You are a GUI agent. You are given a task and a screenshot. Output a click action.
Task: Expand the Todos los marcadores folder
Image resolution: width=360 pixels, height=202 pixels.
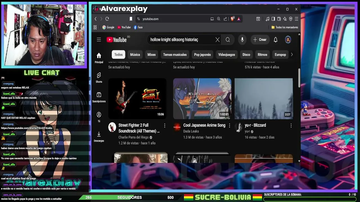click(x=285, y=27)
